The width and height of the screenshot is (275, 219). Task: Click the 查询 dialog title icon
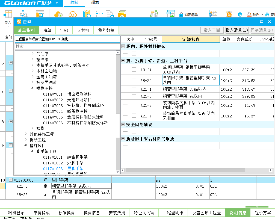point(19,22)
